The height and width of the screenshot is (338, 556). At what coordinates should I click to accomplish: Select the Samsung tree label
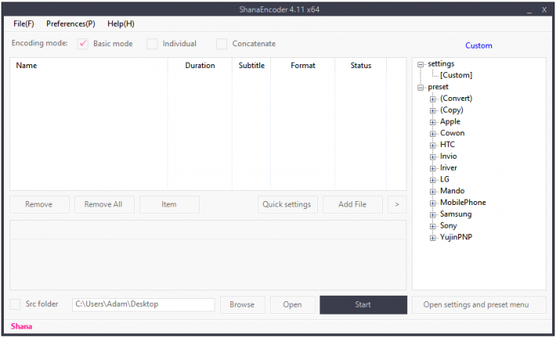pos(456,214)
